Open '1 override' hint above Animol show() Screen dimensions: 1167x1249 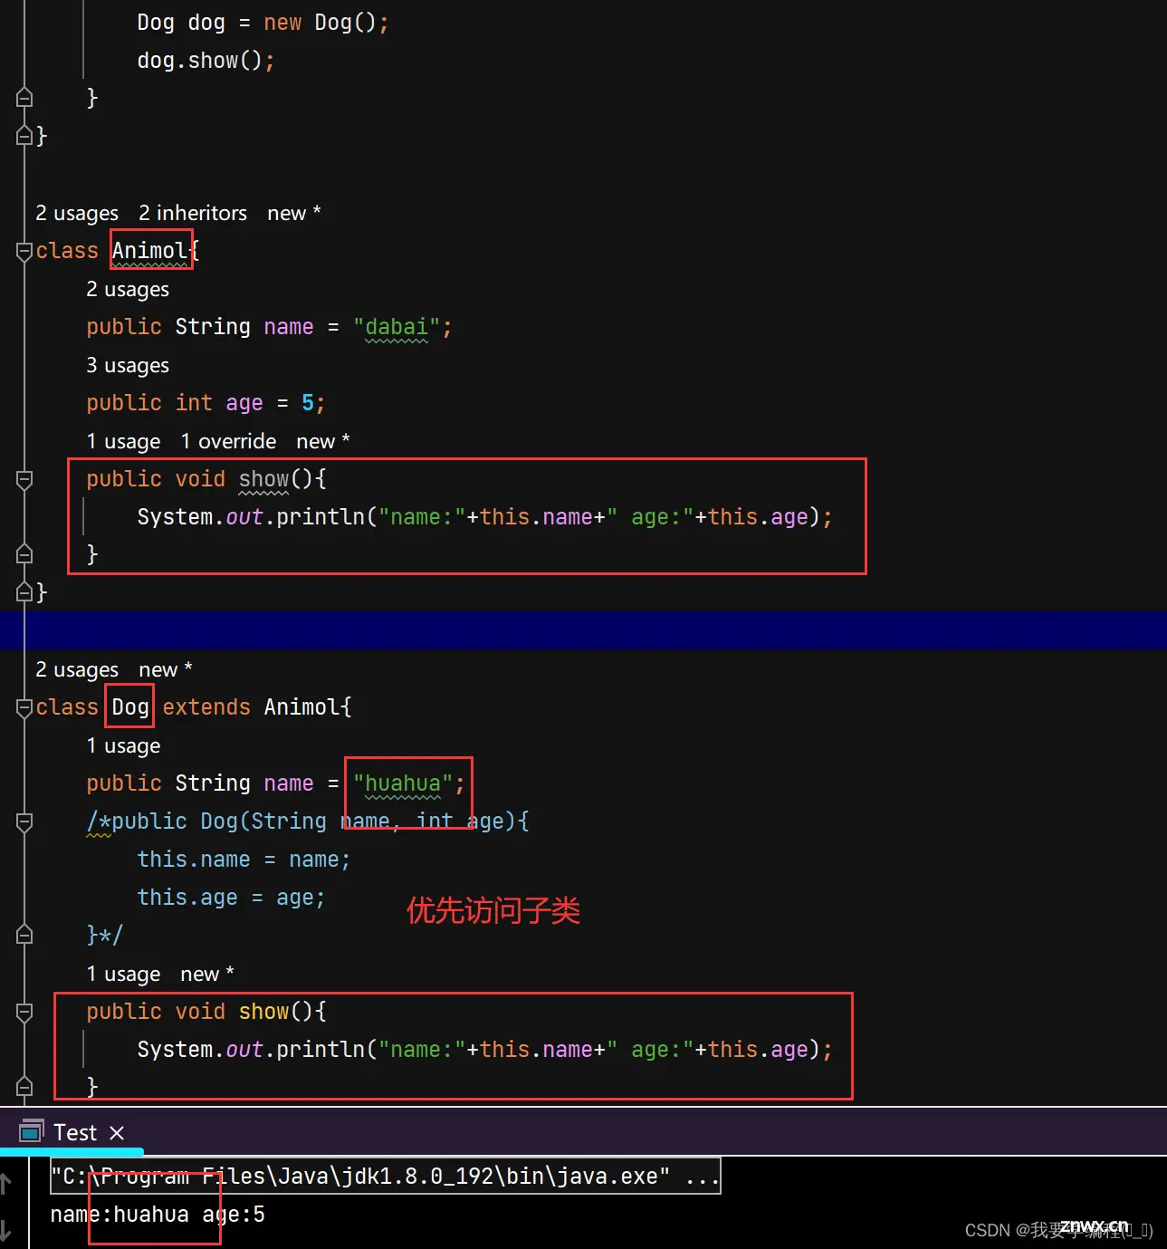coord(228,441)
